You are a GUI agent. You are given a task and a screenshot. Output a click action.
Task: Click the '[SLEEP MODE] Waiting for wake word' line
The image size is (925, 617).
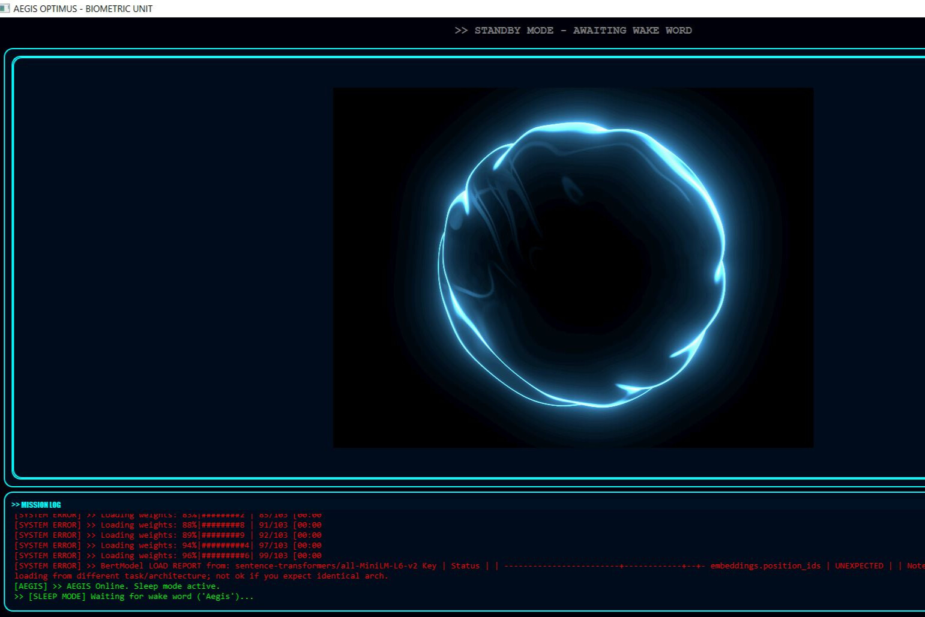(134, 597)
